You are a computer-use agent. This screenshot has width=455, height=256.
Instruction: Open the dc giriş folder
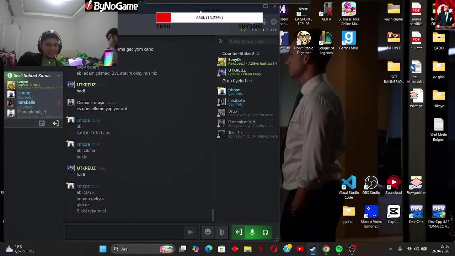(x=439, y=70)
